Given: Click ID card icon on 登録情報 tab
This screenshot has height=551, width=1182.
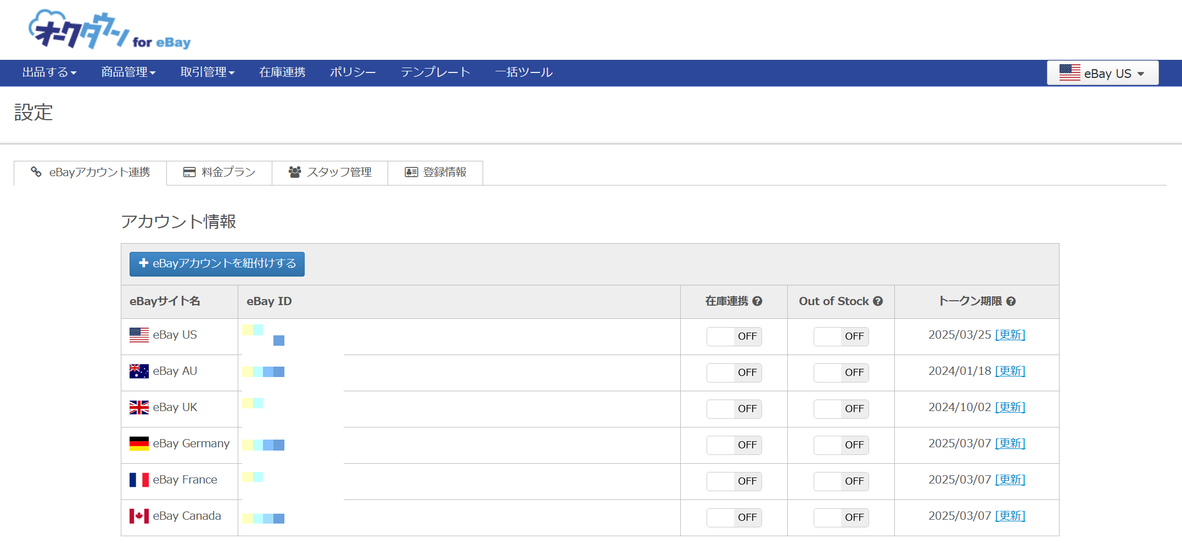Looking at the screenshot, I should pyautogui.click(x=411, y=172).
